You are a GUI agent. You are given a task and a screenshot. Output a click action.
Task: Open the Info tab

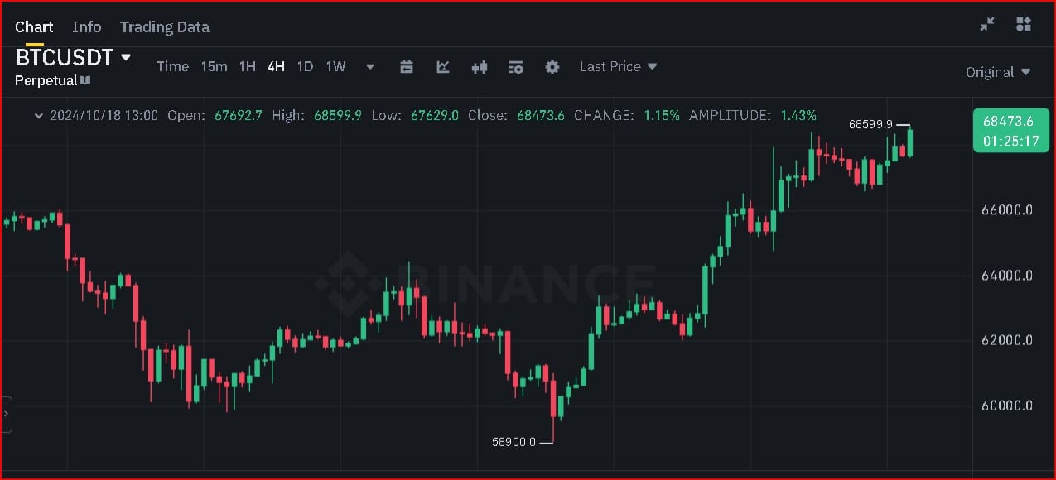click(87, 27)
